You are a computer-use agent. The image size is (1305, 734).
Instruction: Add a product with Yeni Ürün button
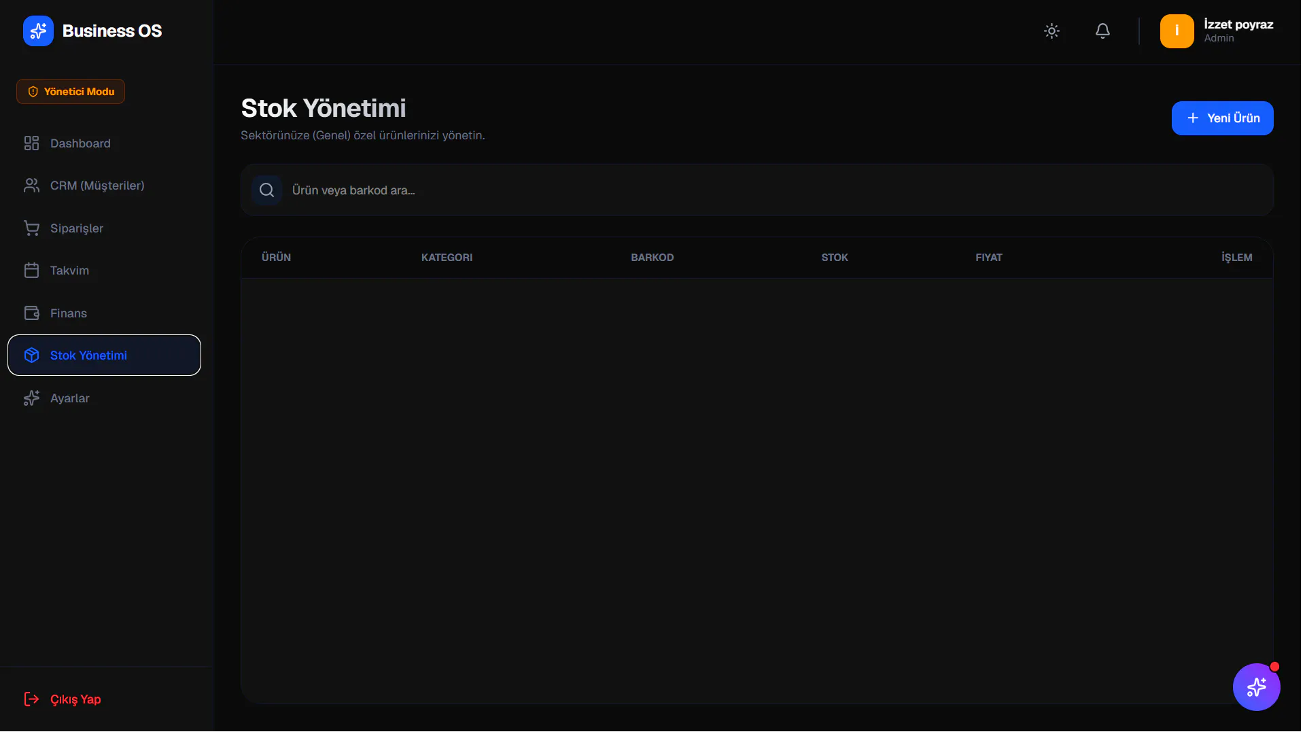click(1222, 118)
